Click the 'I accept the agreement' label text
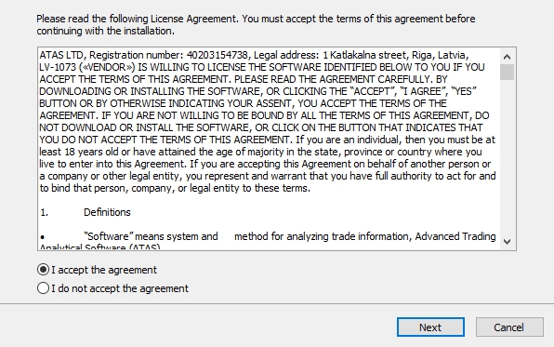The image size is (554, 347). click(104, 270)
